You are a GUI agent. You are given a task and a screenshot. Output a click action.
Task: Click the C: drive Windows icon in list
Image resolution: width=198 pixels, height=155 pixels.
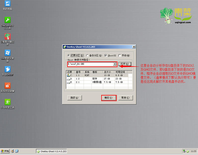click(69, 75)
